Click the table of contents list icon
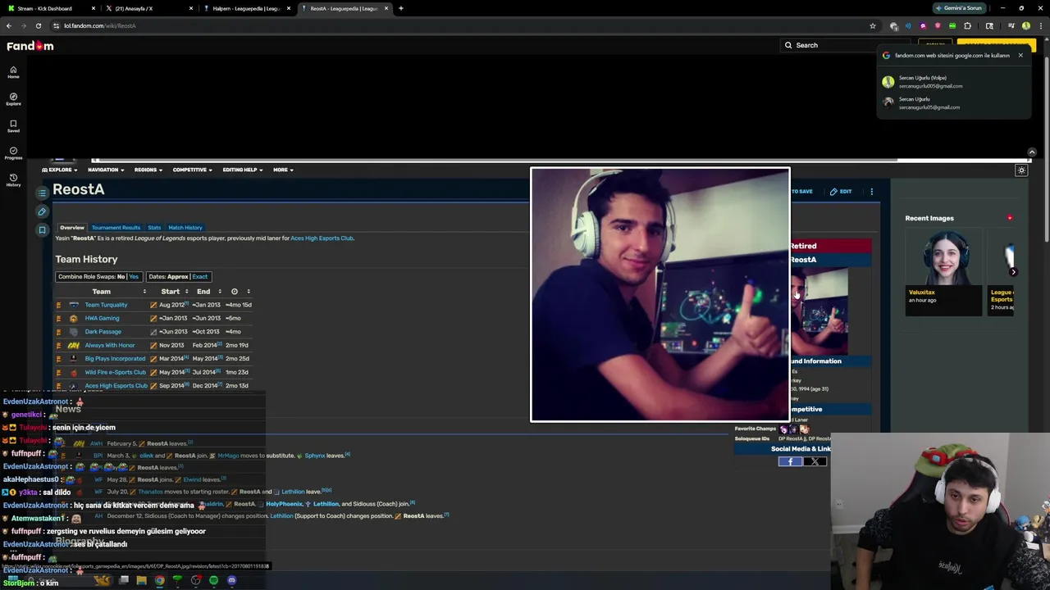1050x590 pixels. click(x=43, y=193)
